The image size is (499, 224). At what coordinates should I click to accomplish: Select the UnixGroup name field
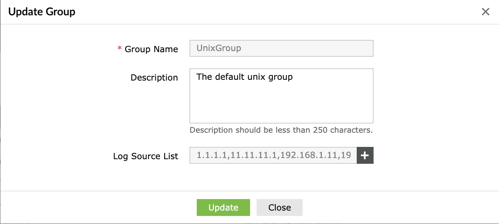click(281, 48)
